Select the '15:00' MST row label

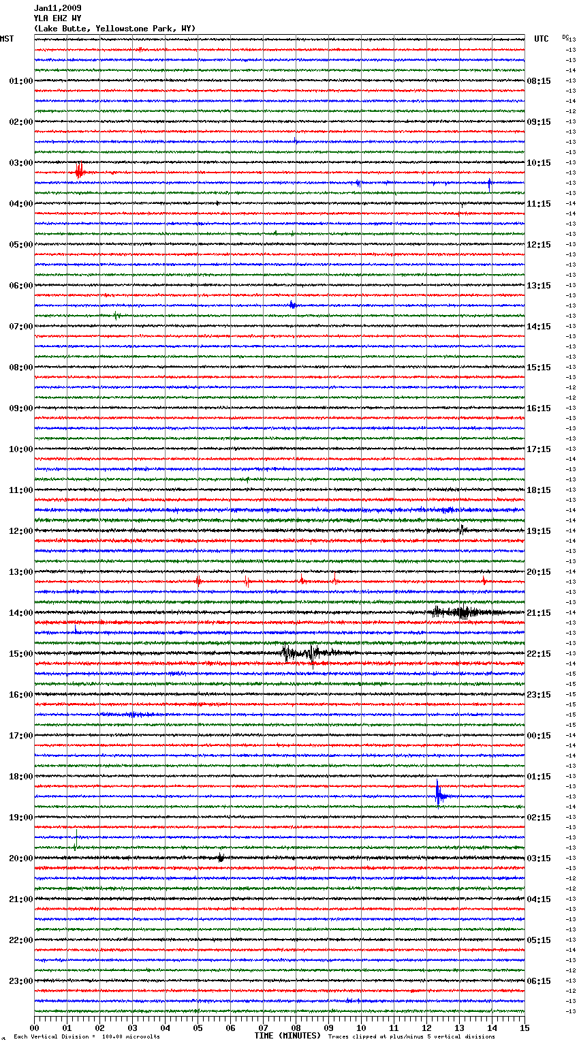point(20,654)
